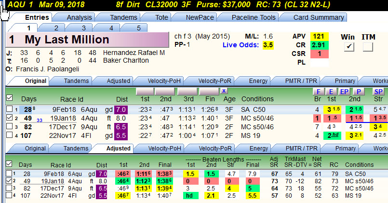This screenshot has width=388, height=203.
Task: Open Tandems tab in the upper panel
Action: coord(76,81)
